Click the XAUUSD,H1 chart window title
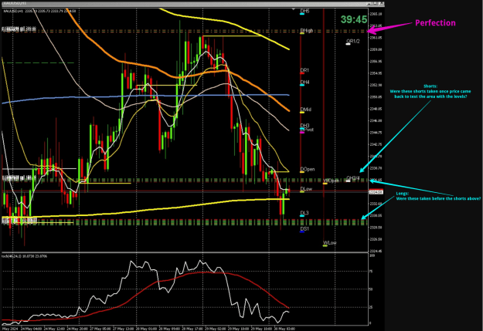483x331 pixels. pos(15,3)
